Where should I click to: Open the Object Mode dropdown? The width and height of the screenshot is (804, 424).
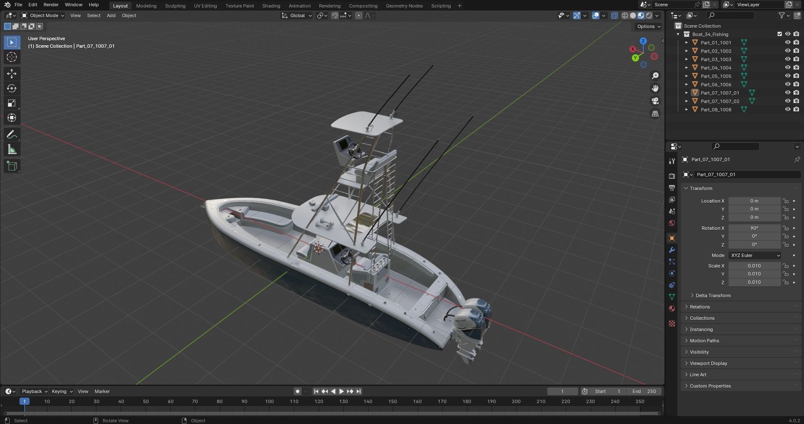43,15
